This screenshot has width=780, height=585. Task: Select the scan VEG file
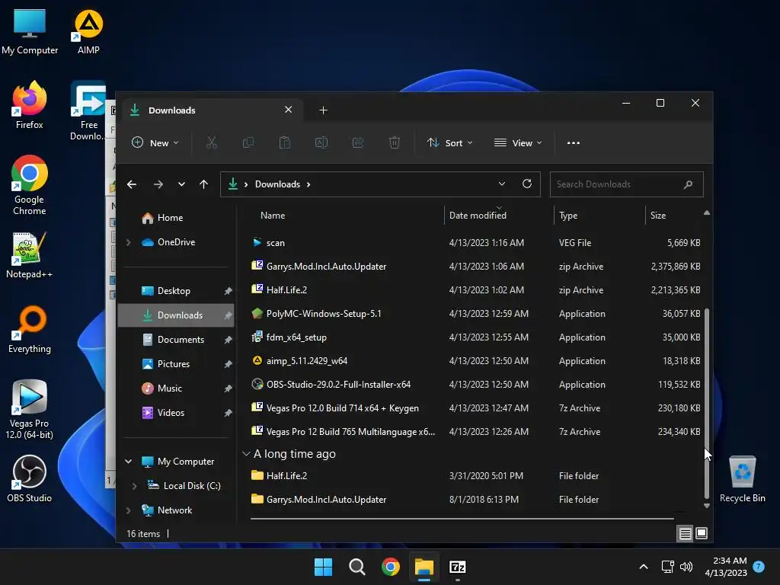(x=475, y=243)
